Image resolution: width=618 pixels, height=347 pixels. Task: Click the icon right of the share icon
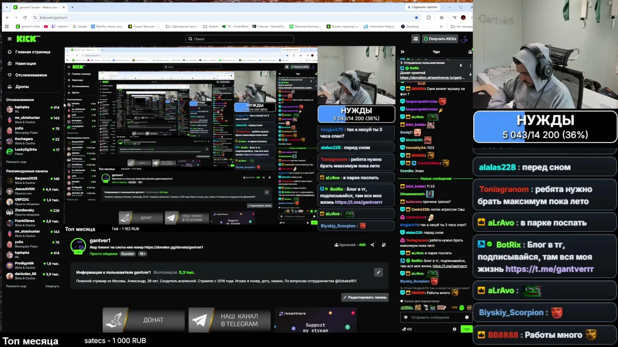(384, 245)
